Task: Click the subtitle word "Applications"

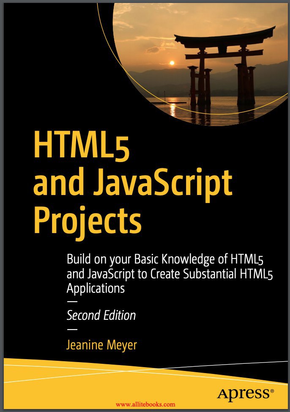Action: point(96,288)
